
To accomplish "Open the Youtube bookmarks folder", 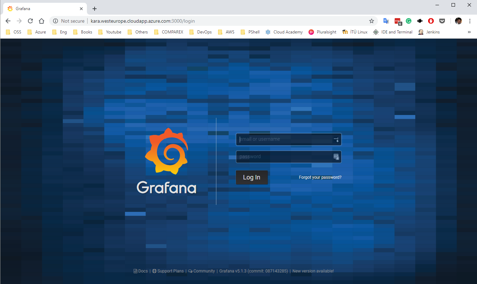I will coord(110,32).
